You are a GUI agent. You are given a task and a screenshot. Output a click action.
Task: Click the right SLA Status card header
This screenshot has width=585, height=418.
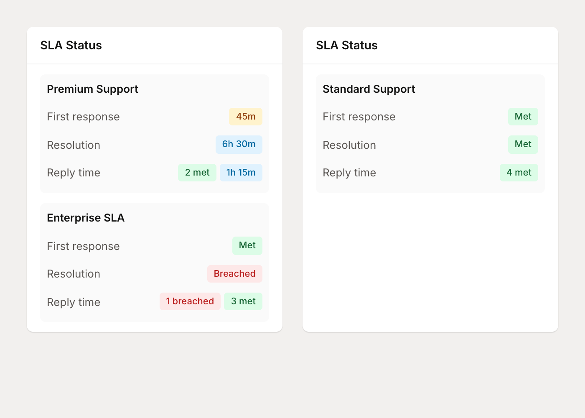[x=347, y=45]
